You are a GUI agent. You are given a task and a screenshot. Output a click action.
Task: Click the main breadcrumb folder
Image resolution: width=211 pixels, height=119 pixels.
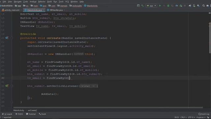34,6
